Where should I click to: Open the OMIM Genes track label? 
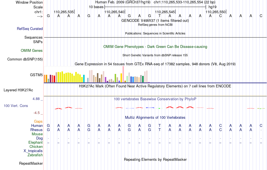click(32, 51)
